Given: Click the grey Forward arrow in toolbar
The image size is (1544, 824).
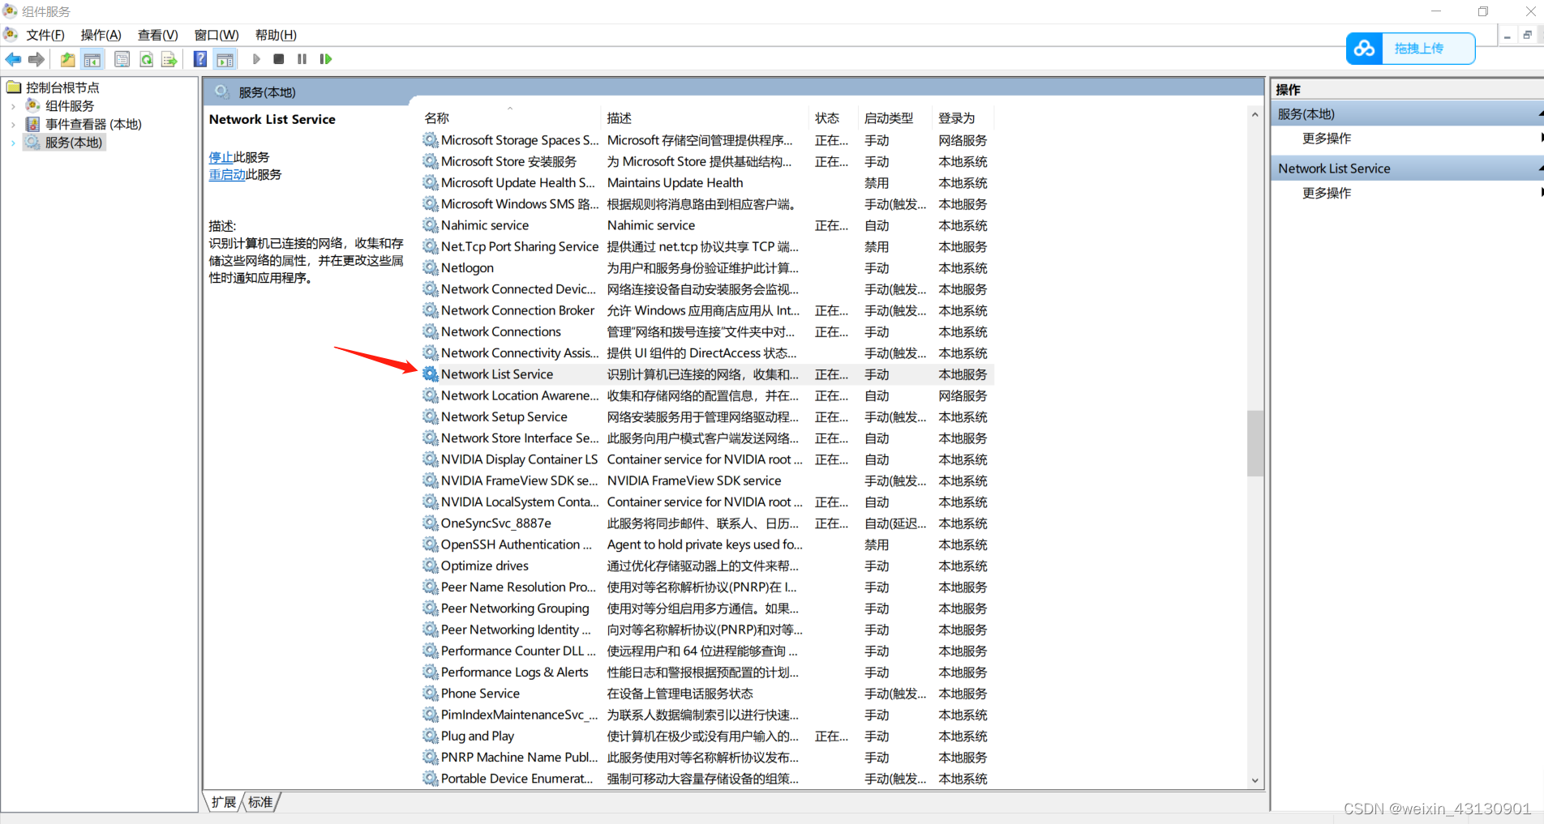Looking at the screenshot, I should pos(36,59).
